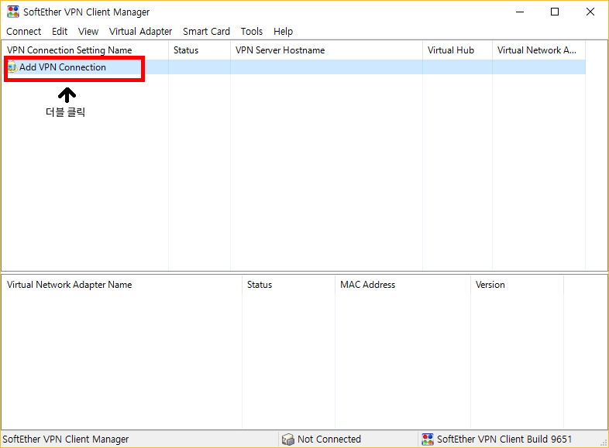Click the Not Connected status icon

point(287,439)
